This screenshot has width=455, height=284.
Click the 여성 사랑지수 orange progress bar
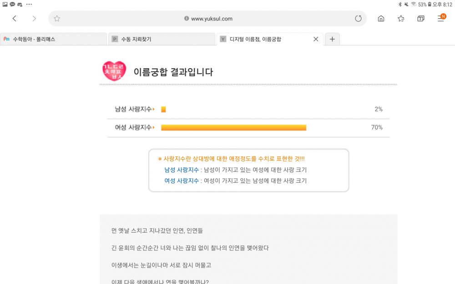click(233, 128)
